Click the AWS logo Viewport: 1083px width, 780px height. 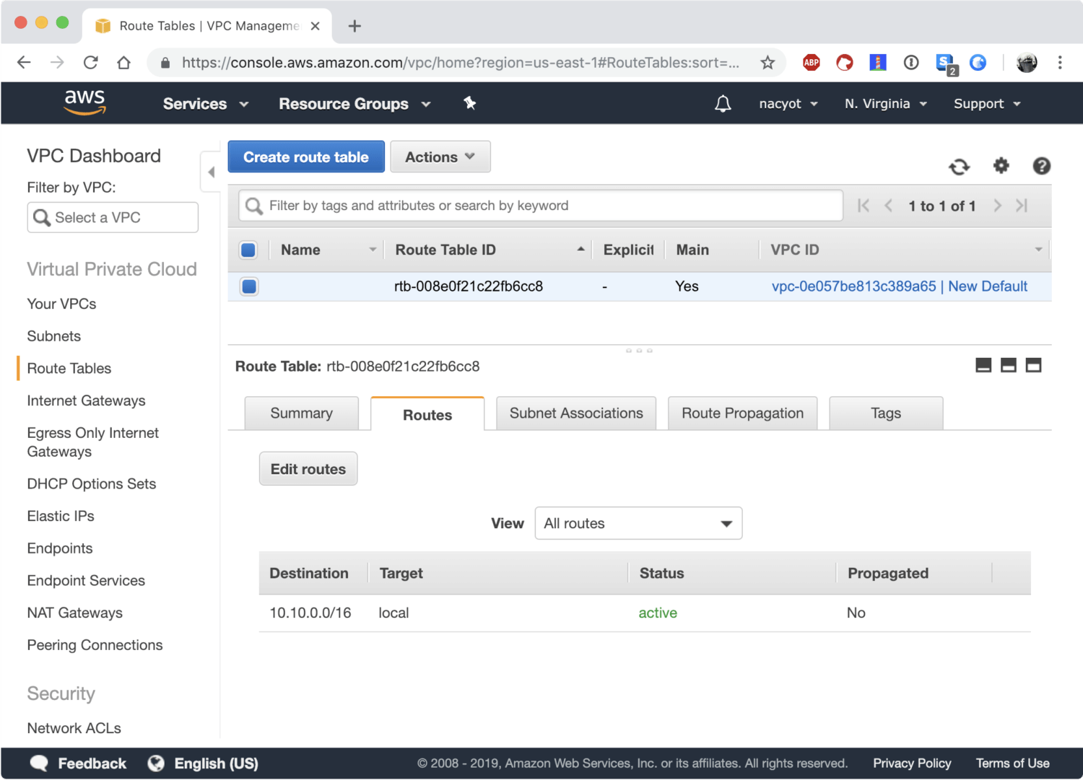[85, 102]
